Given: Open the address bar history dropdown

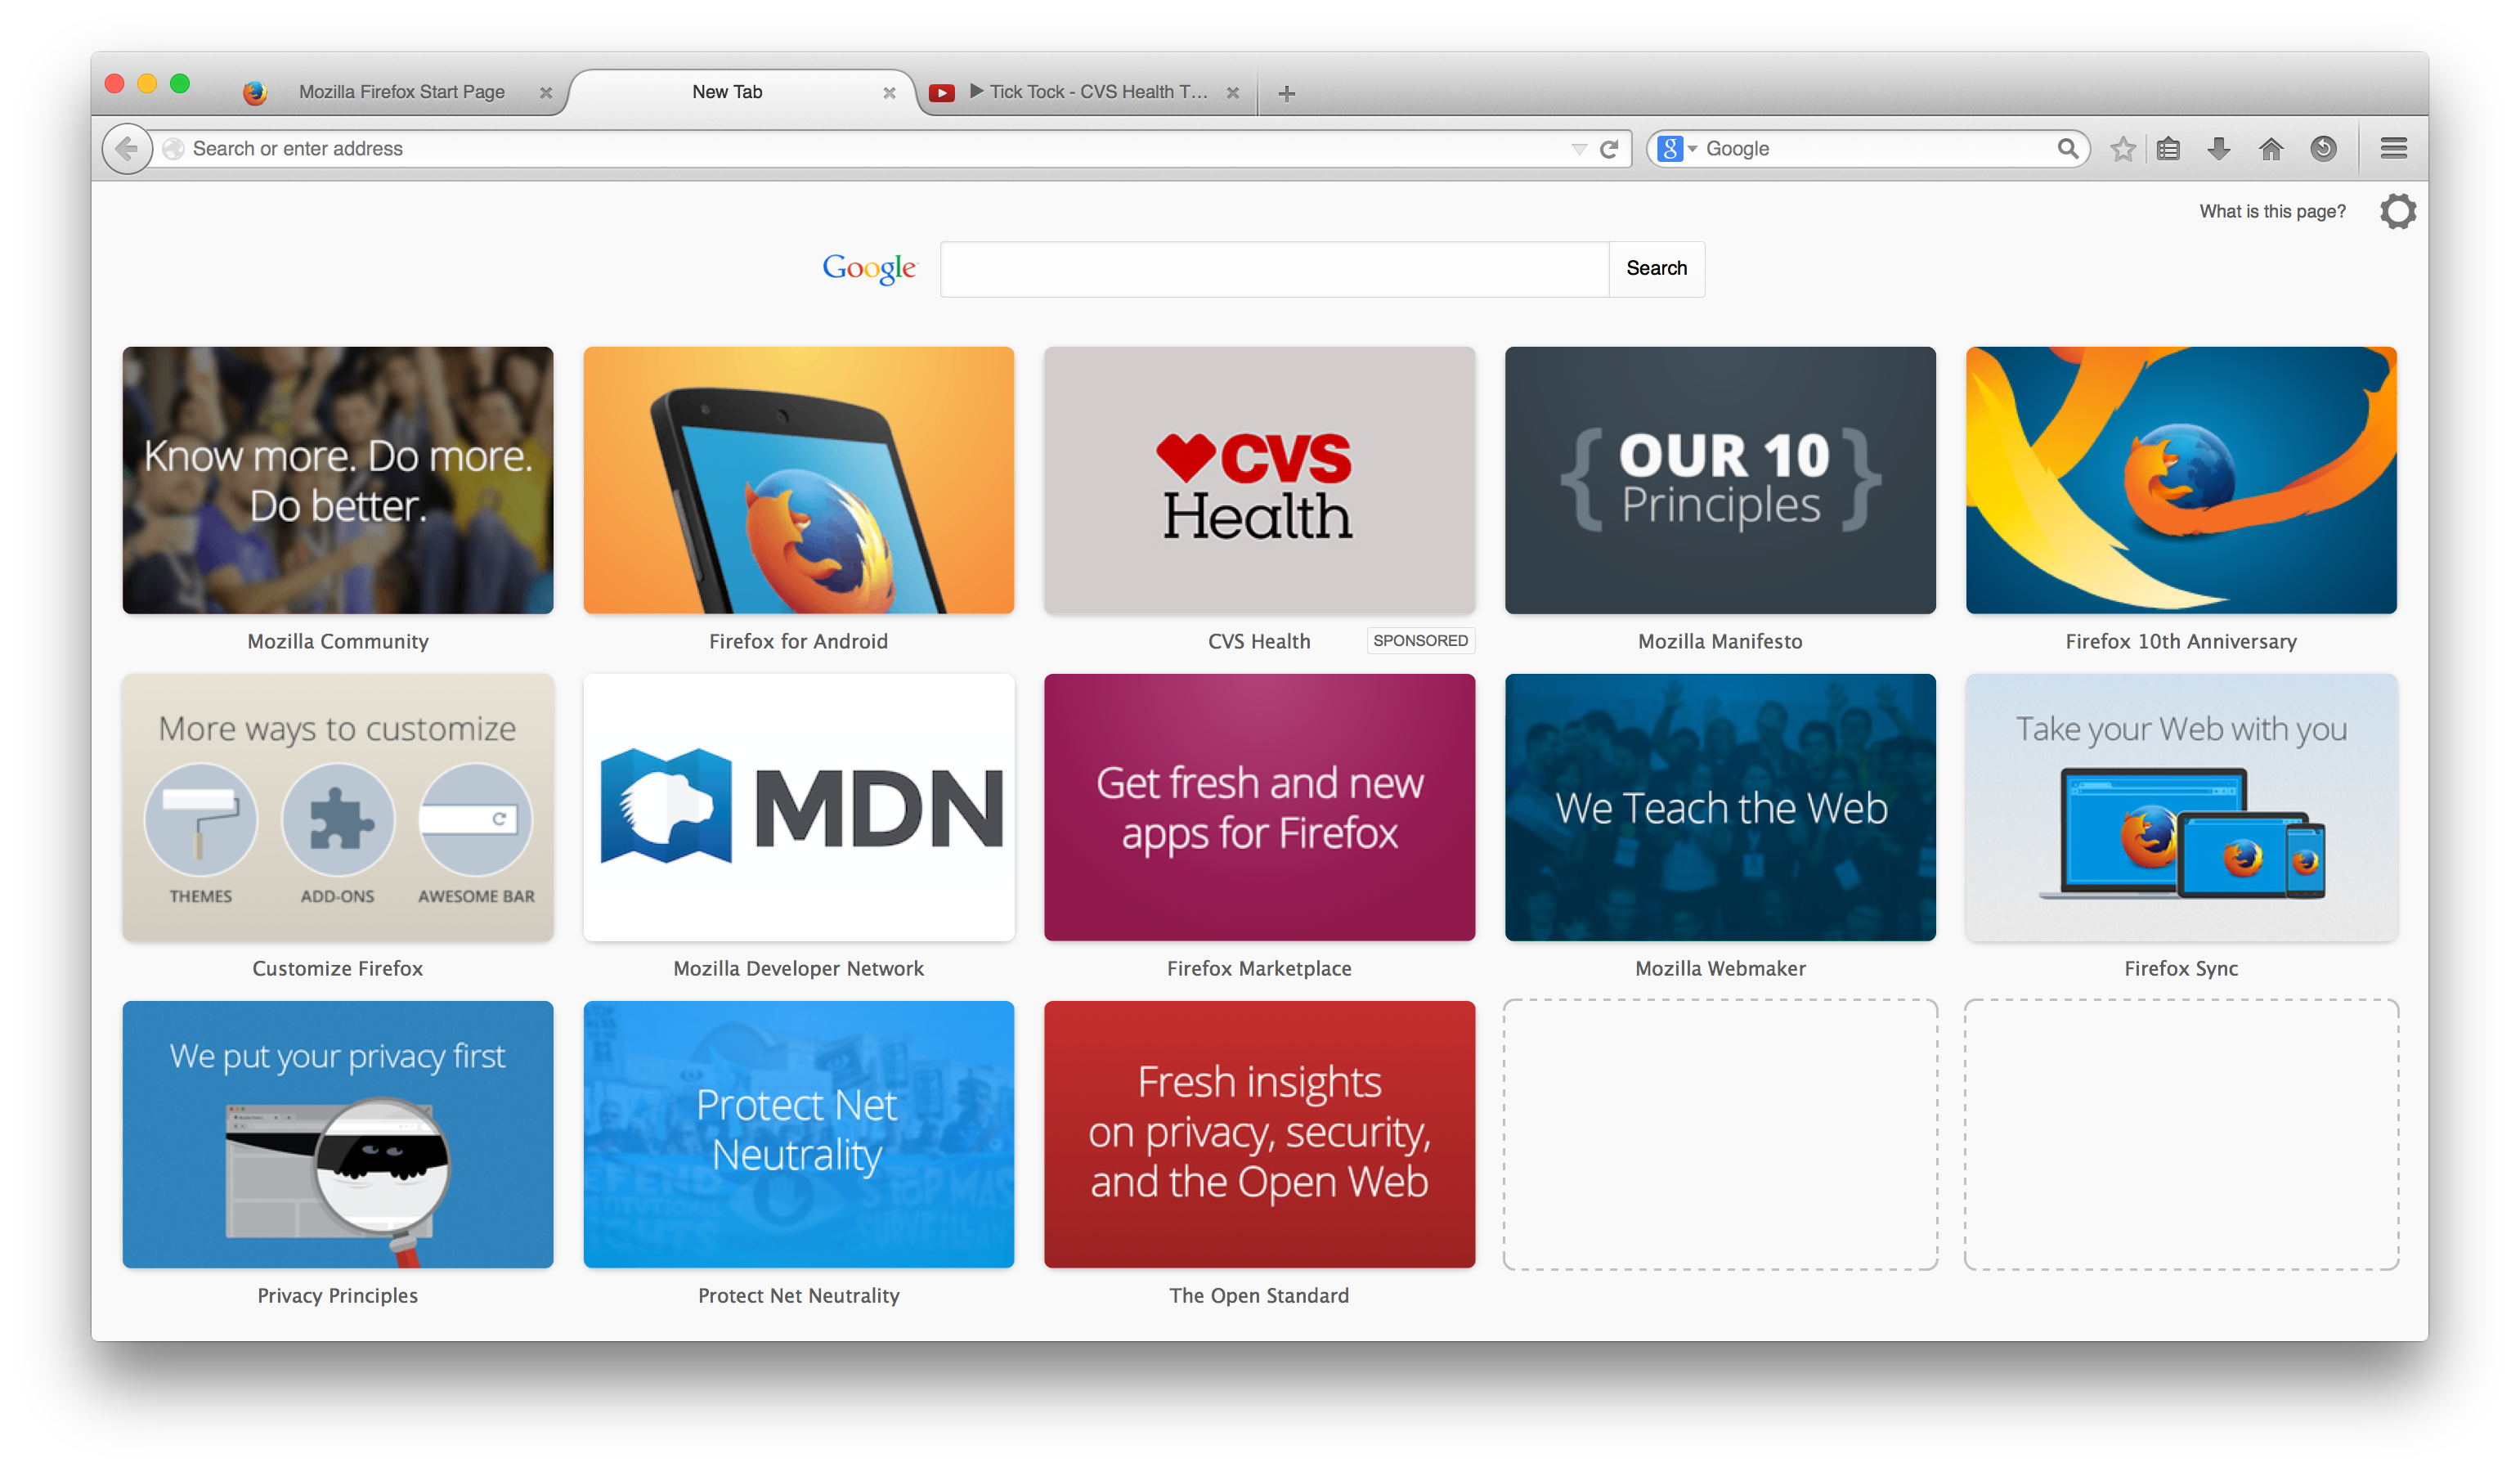Looking at the screenshot, I should tap(1578, 149).
